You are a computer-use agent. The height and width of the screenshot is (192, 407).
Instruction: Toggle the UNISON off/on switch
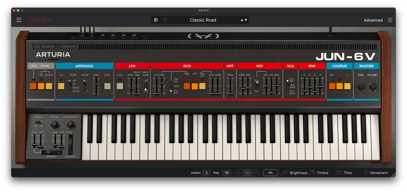pos(38,122)
